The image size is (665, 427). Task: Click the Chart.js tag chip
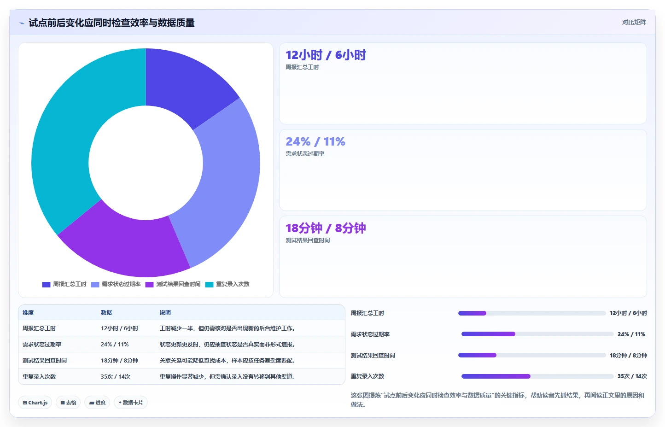pyautogui.click(x=35, y=403)
